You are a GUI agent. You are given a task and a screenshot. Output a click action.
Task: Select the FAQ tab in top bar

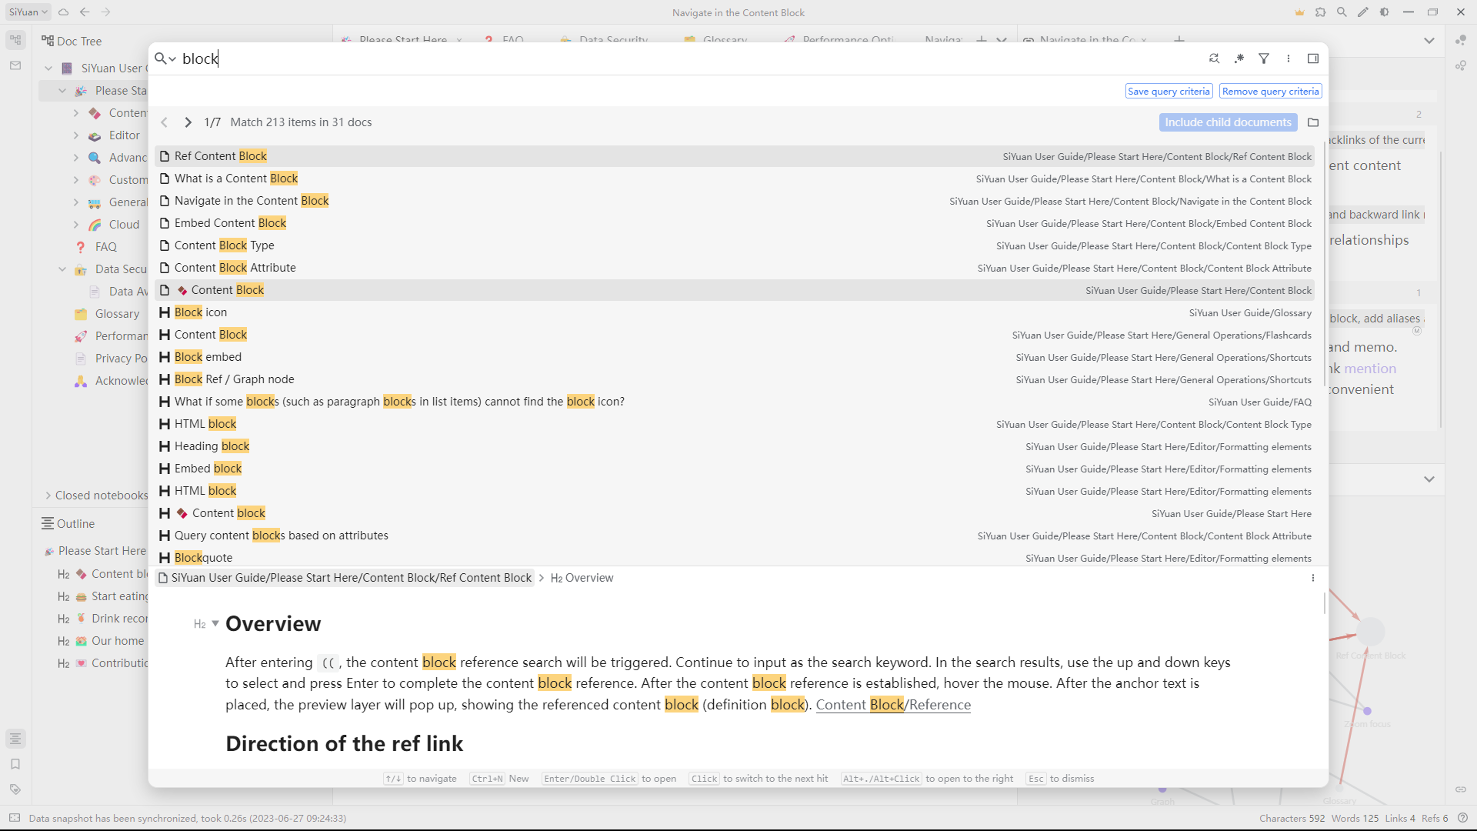pyautogui.click(x=512, y=41)
